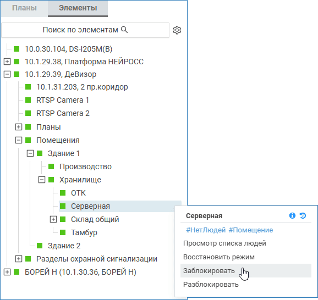Collapse the 10.1.29.39 ДеВизор node
The height and width of the screenshot is (300, 318).
(7, 74)
